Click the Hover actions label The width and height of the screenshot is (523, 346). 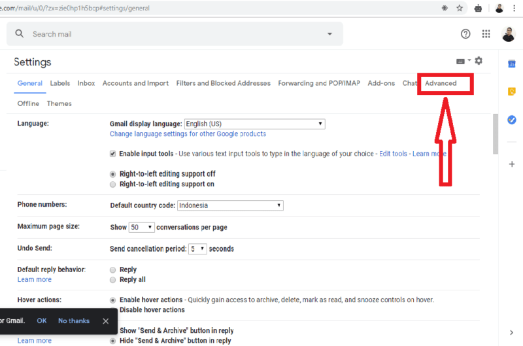[x=39, y=300]
